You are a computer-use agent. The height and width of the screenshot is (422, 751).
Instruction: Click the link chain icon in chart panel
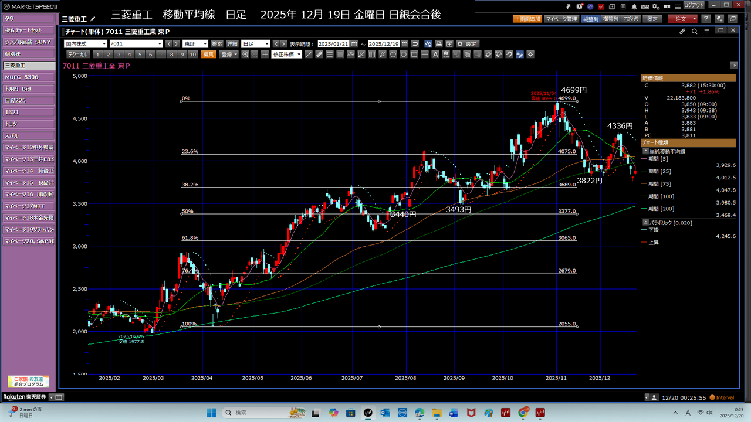tap(682, 32)
